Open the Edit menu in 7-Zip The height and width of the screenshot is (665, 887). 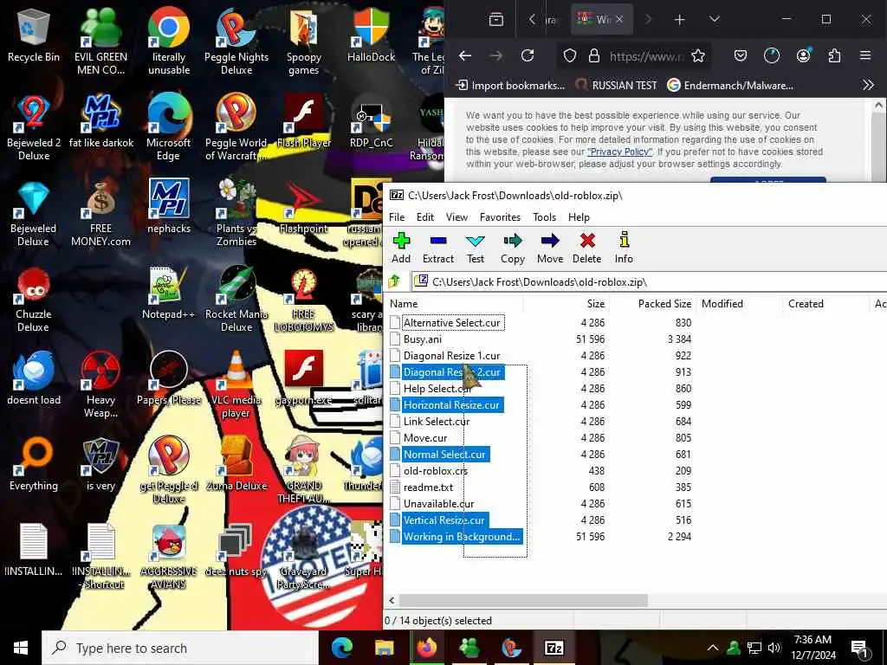[424, 217]
